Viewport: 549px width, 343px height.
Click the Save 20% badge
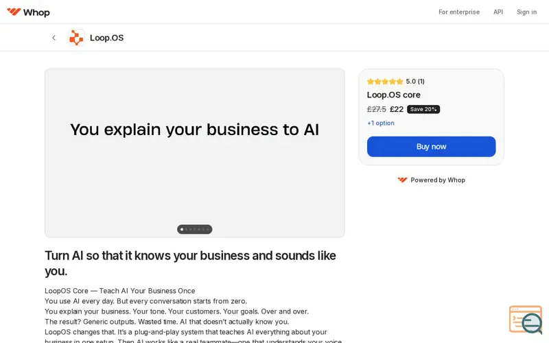pos(423,109)
